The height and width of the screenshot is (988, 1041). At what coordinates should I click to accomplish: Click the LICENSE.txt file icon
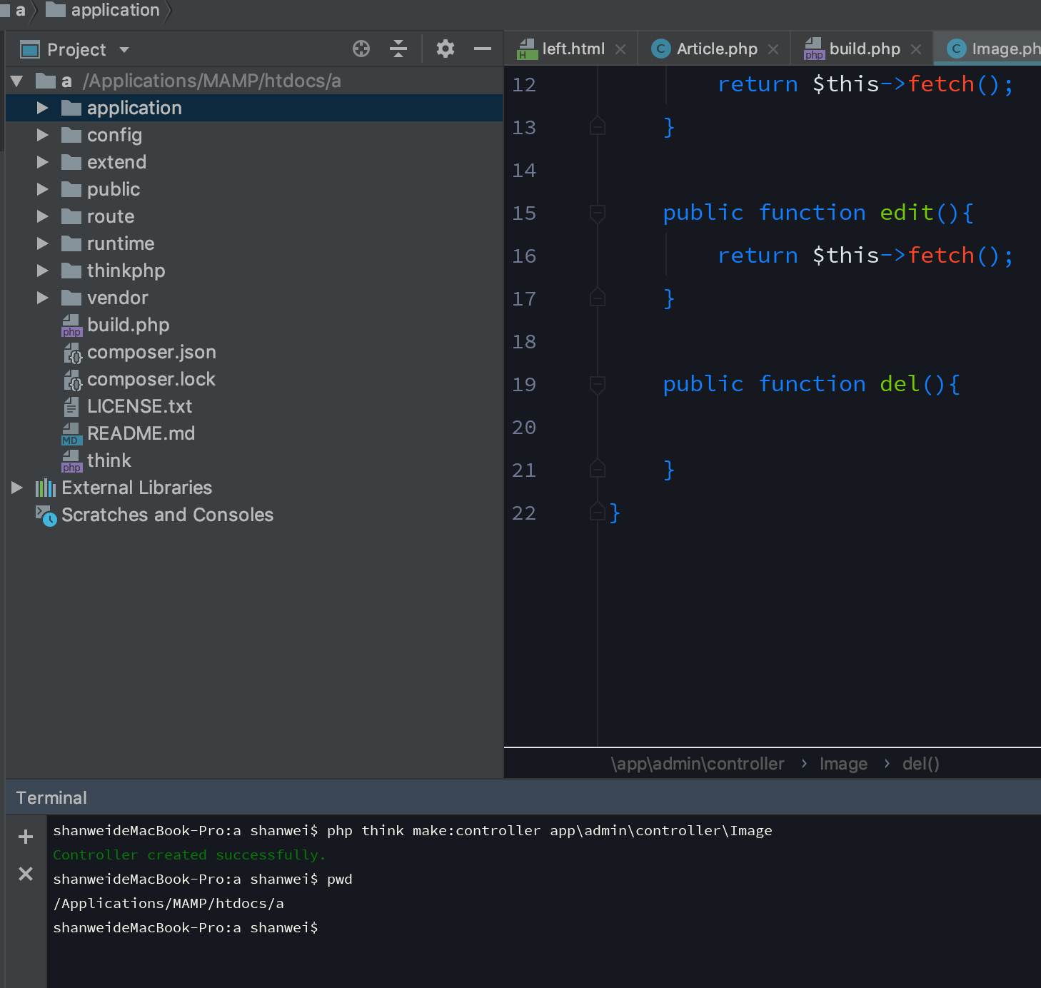[71, 407]
